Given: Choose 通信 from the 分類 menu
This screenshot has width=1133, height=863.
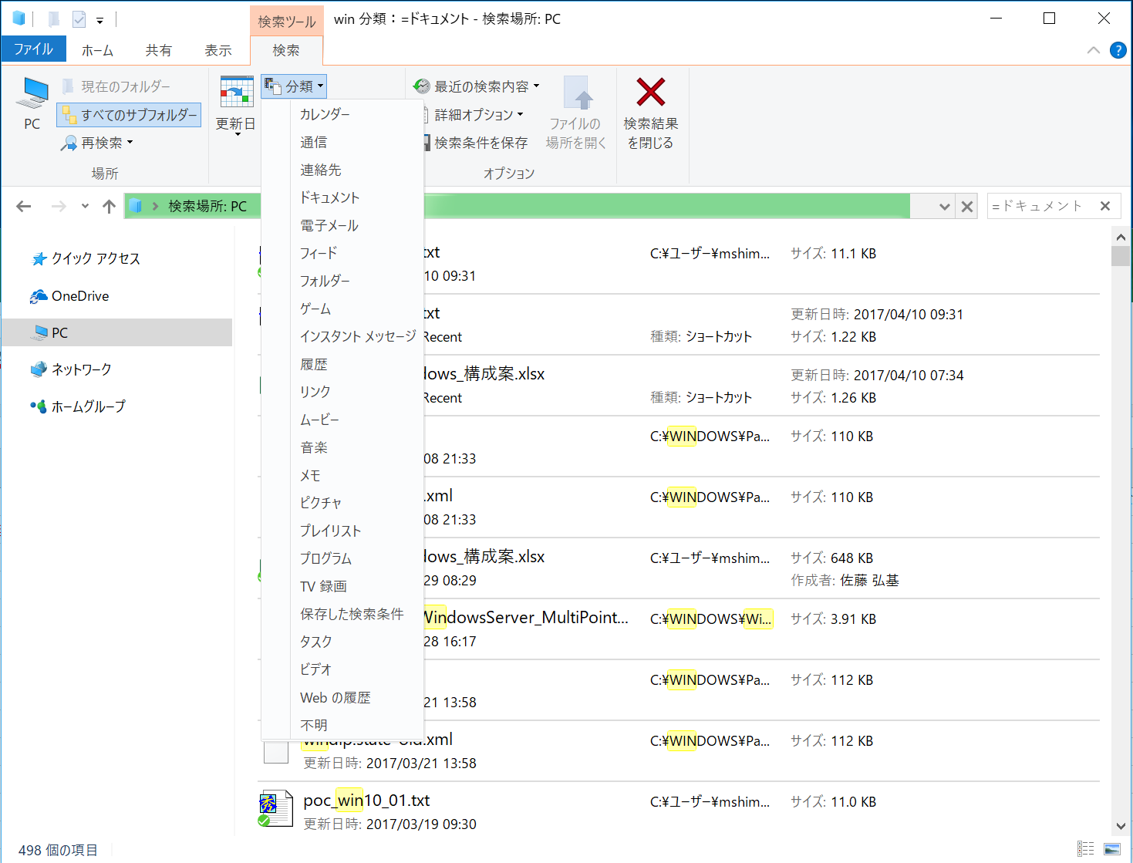Looking at the screenshot, I should pyautogui.click(x=342, y=142).
